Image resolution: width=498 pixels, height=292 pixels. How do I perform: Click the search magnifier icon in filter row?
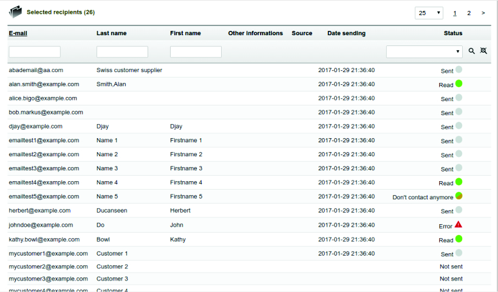pyautogui.click(x=472, y=51)
